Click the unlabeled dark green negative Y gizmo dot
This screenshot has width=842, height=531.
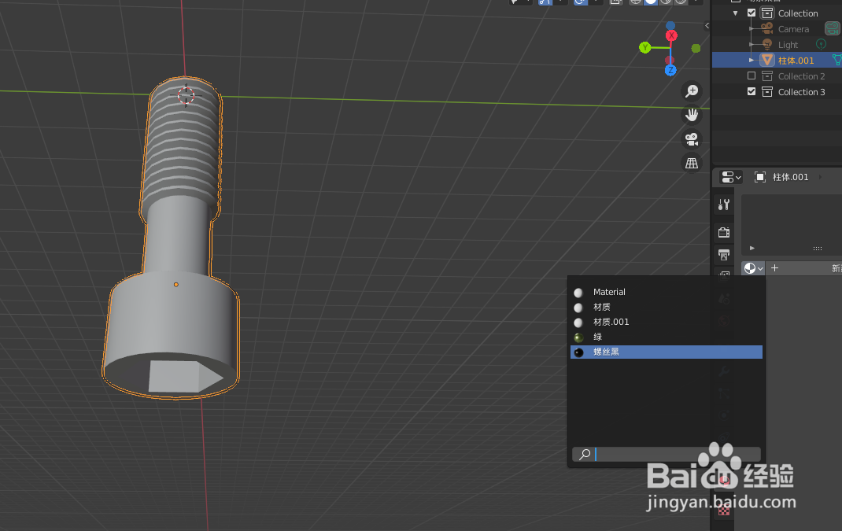click(696, 48)
